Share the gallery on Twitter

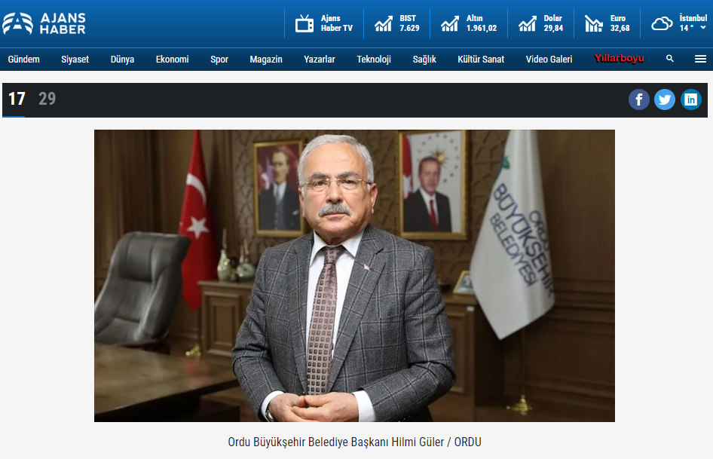point(665,99)
